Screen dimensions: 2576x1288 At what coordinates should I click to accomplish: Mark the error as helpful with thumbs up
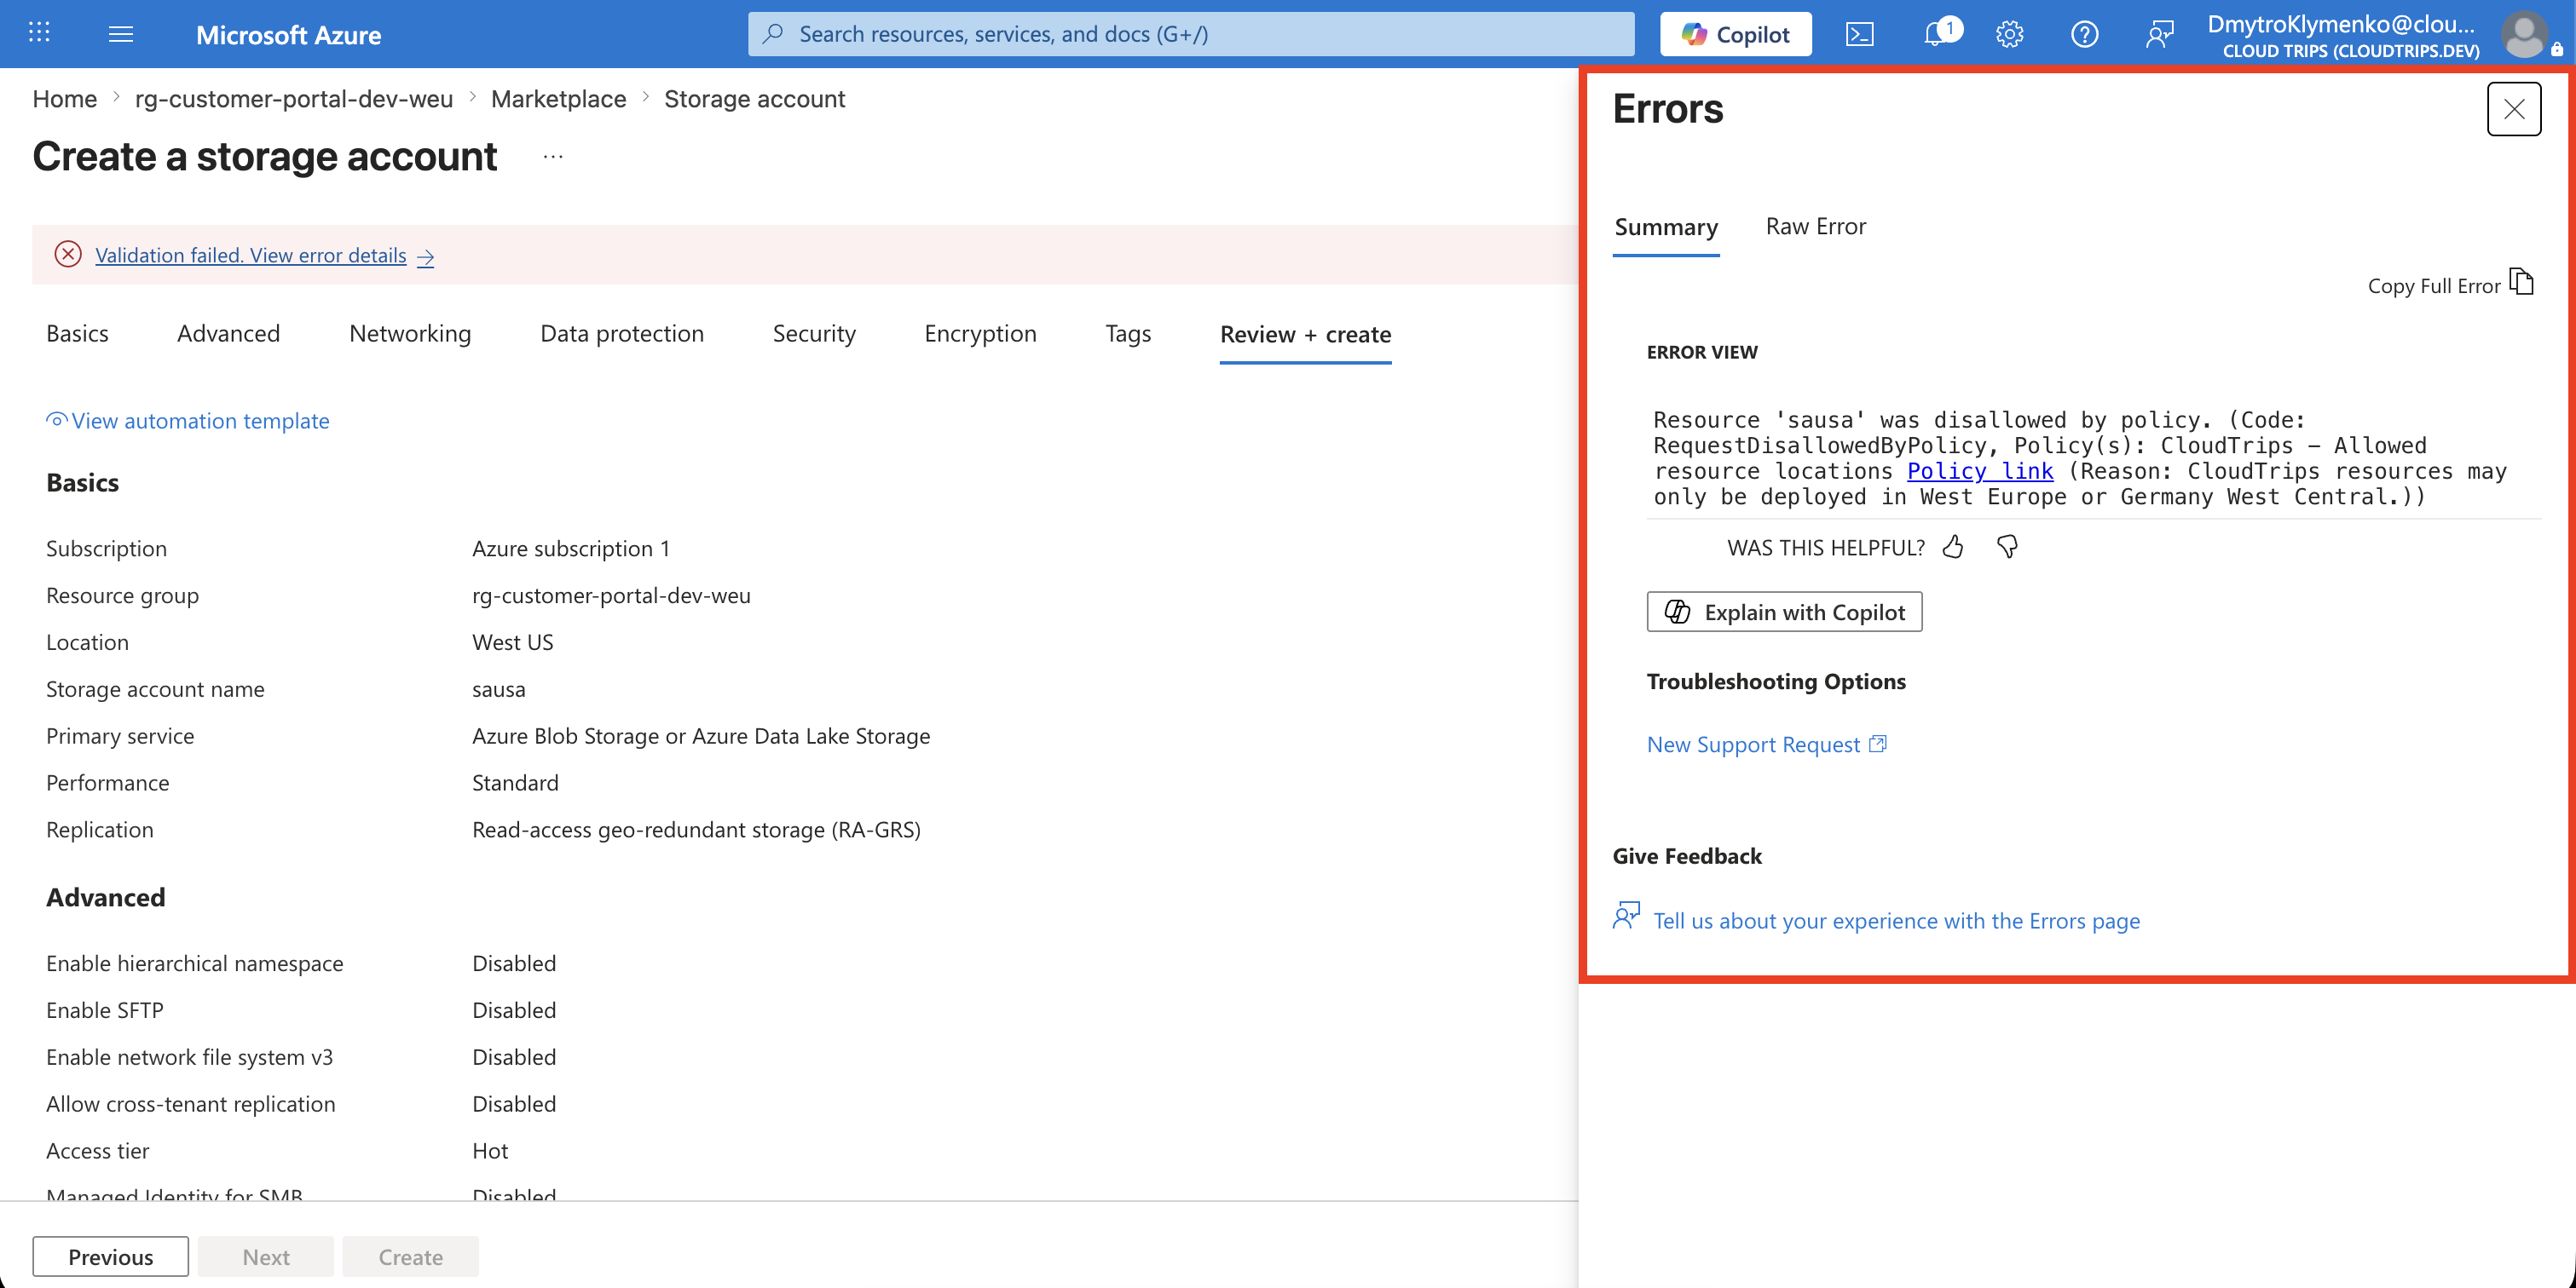tap(1953, 547)
